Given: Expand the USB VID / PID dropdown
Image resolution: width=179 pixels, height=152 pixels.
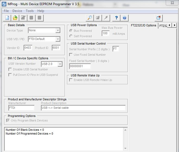Looking at the screenshot, I should coord(58,39).
